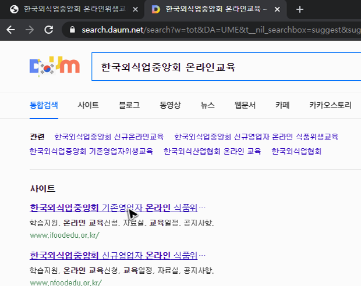The height and width of the screenshot is (286, 361).
Task: Open the 웹문서 tab
Action: click(245, 105)
